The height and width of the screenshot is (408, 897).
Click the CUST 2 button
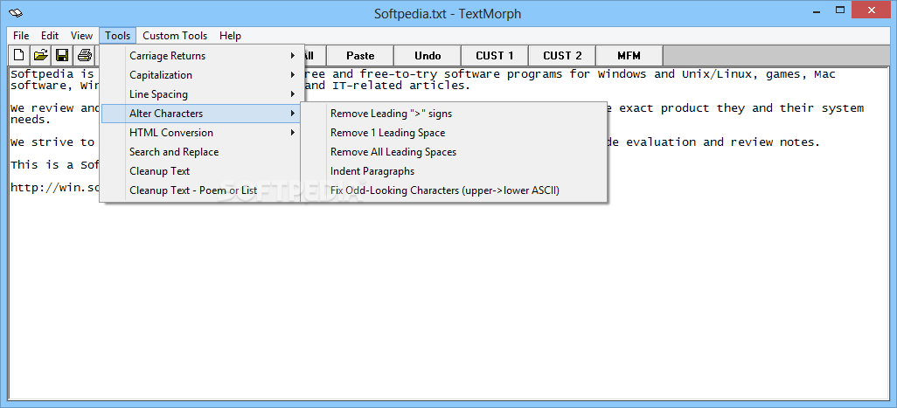point(562,55)
